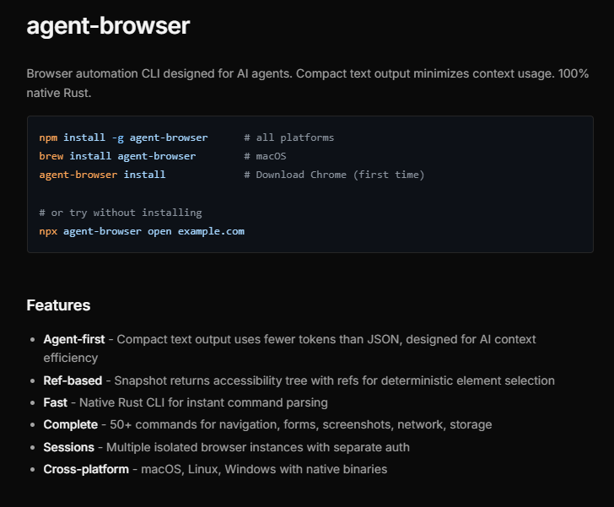
Task: Click the brew install agent-browser line
Action: (117, 156)
